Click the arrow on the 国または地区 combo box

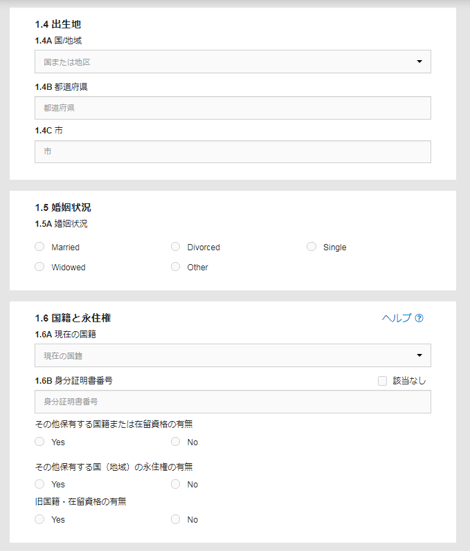click(419, 62)
